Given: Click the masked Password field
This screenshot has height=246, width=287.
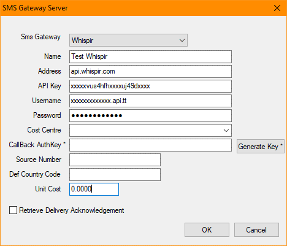Looking at the screenshot, I should pos(150,115).
